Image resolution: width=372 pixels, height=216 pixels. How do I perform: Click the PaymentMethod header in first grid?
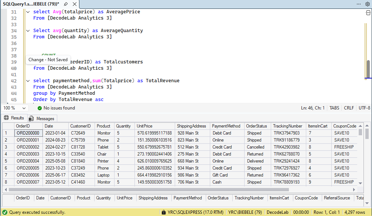[x=227, y=126]
